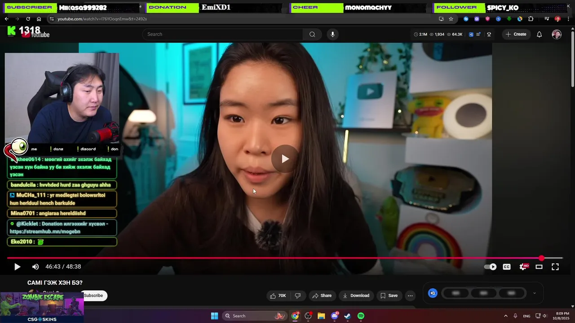Save the video to a playlist
575x323 pixels.
pos(389,296)
